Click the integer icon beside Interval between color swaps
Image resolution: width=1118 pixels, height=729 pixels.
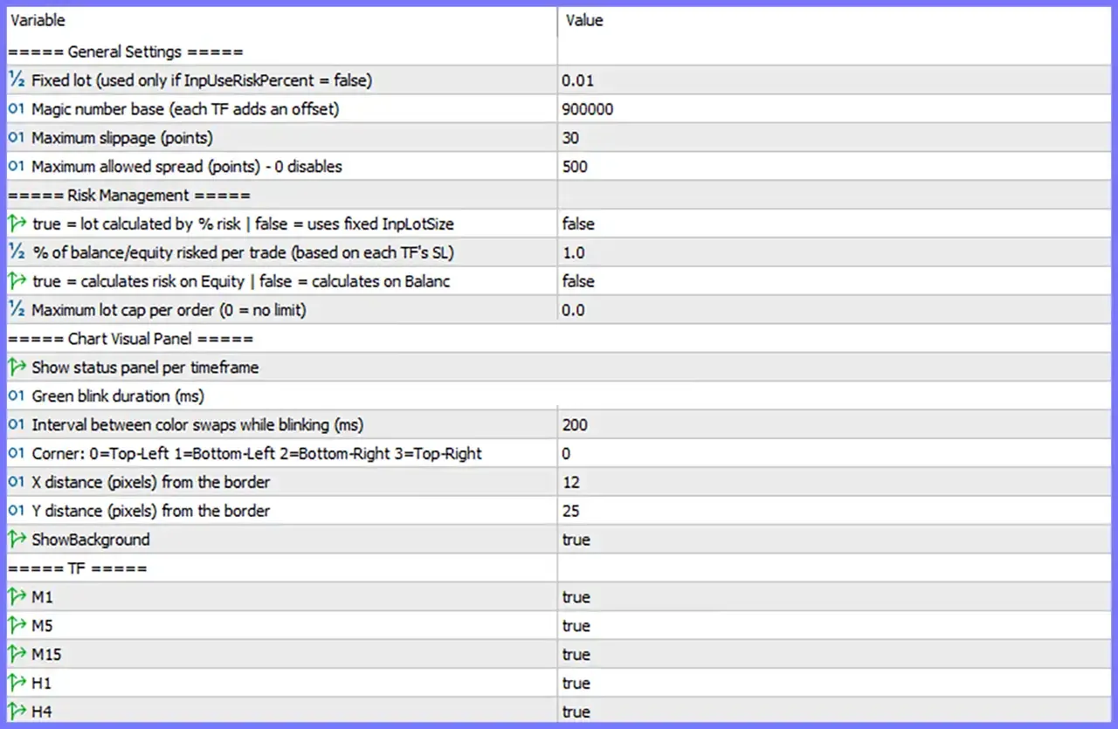(x=17, y=425)
